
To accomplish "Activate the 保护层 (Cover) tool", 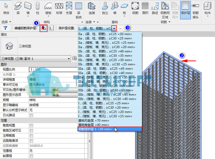I will [x=185, y=10].
